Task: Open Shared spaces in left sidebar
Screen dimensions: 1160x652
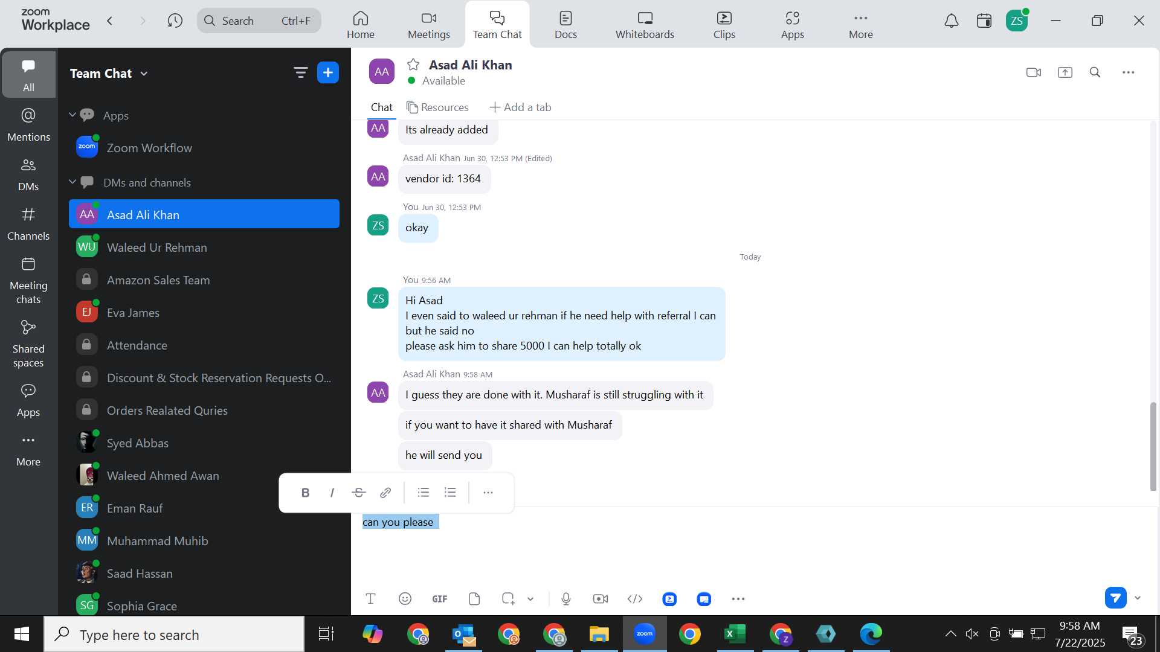Action: tap(28, 344)
